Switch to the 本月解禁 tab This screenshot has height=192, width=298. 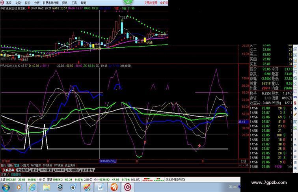(73, 170)
